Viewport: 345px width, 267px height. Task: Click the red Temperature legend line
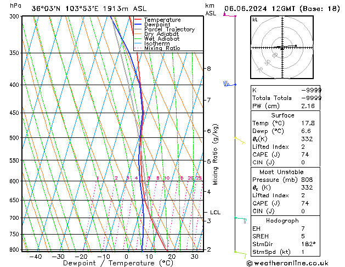point(138,20)
